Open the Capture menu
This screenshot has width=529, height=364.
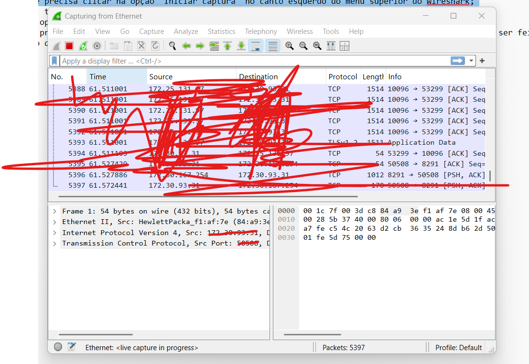pos(151,32)
